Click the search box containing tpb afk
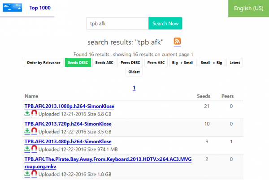The image size is (269, 180). [x=117, y=23]
